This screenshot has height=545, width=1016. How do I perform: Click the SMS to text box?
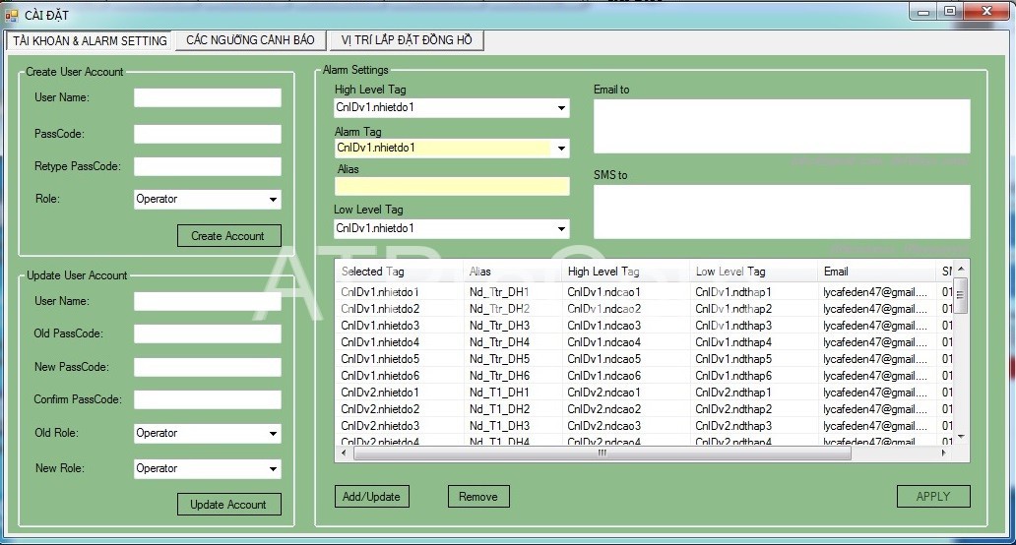click(x=781, y=212)
